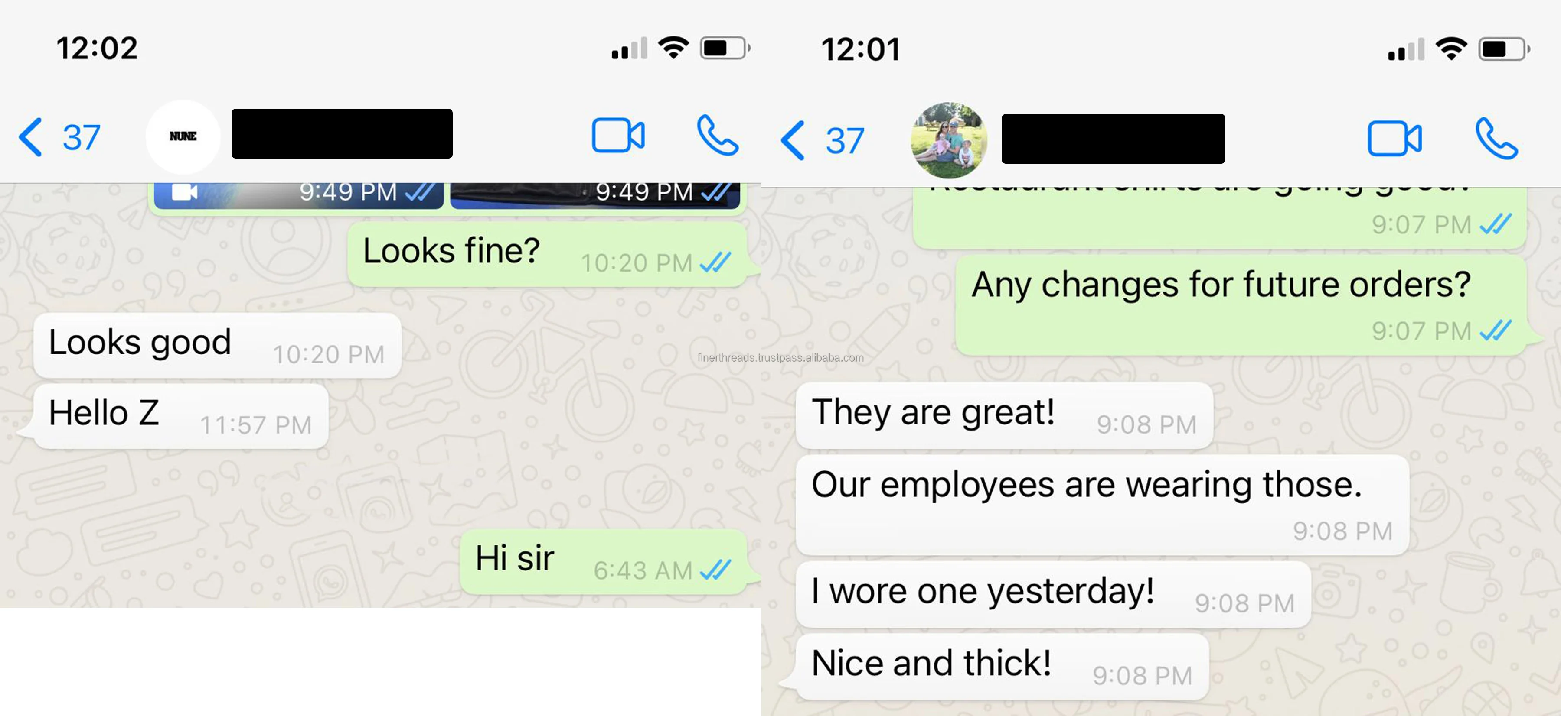This screenshot has width=1561, height=716.
Task: Start video call in left chat
Action: (618, 136)
